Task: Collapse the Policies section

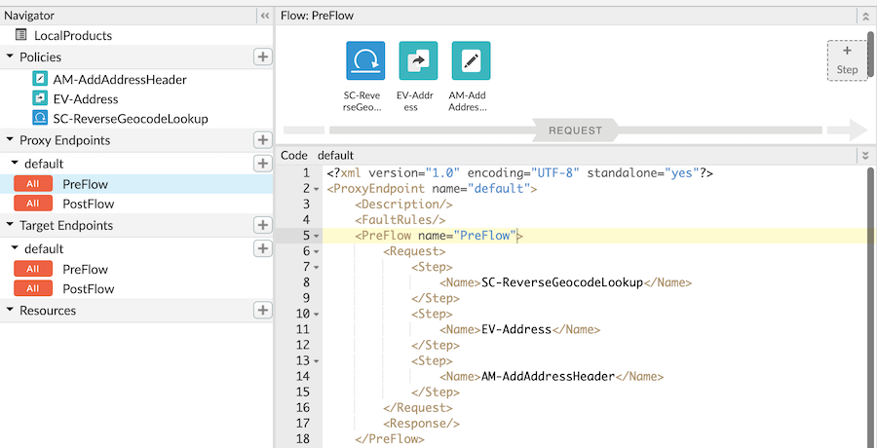Action: [x=11, y=57]
